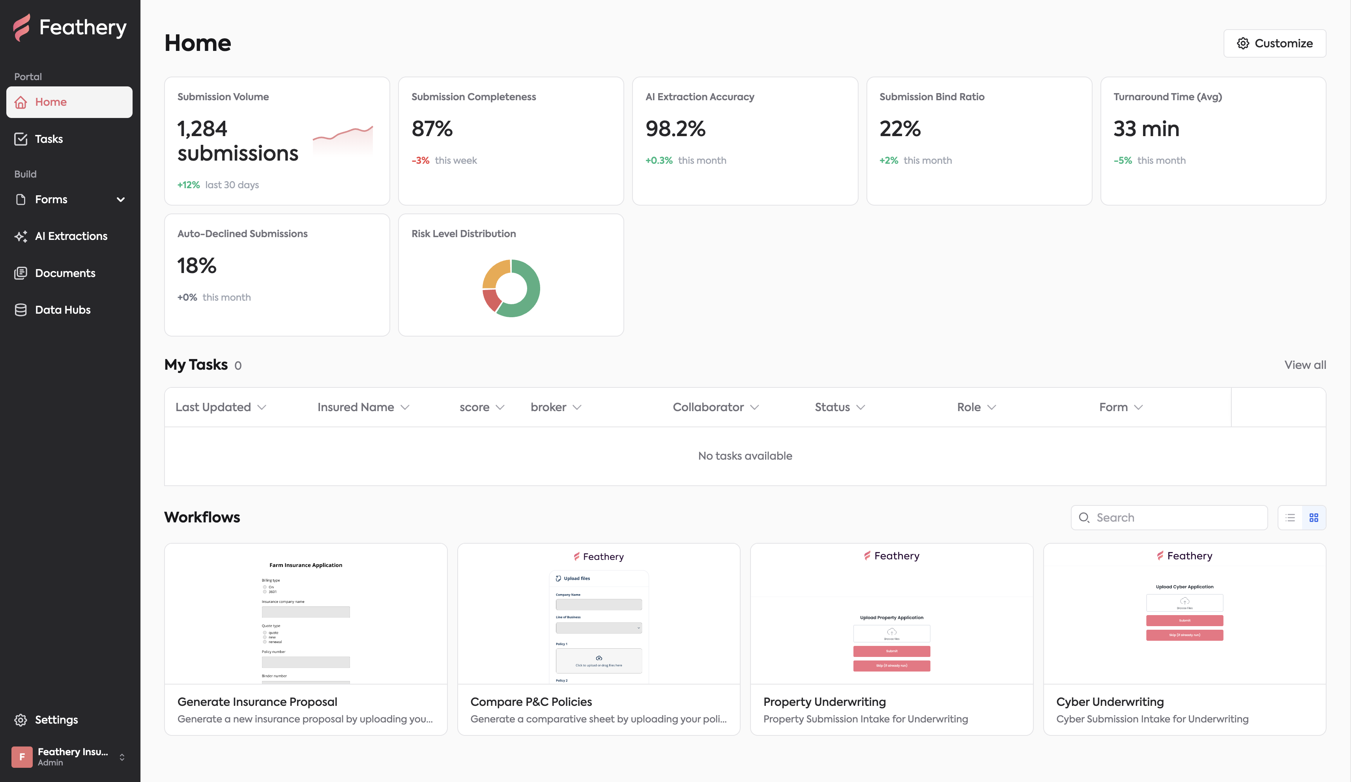Screen dimensions: 1351x782
Task: Click the Data Hubs database icon
Action: point(21,310)
